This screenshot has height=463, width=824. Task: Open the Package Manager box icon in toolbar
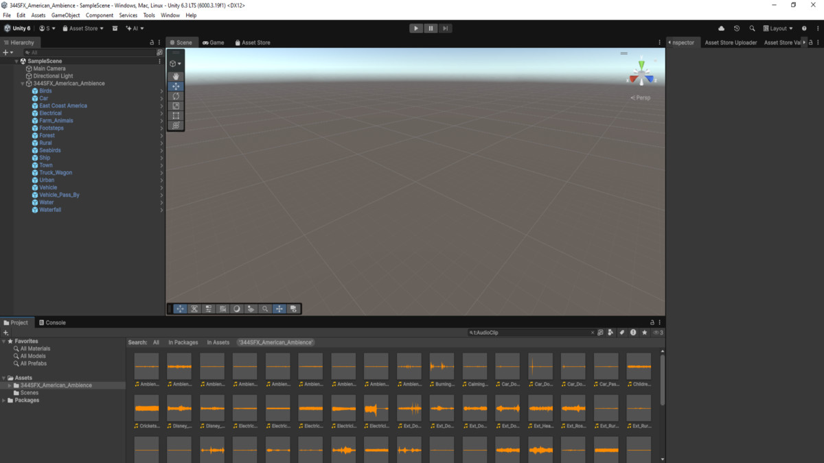tap(115, 29)
